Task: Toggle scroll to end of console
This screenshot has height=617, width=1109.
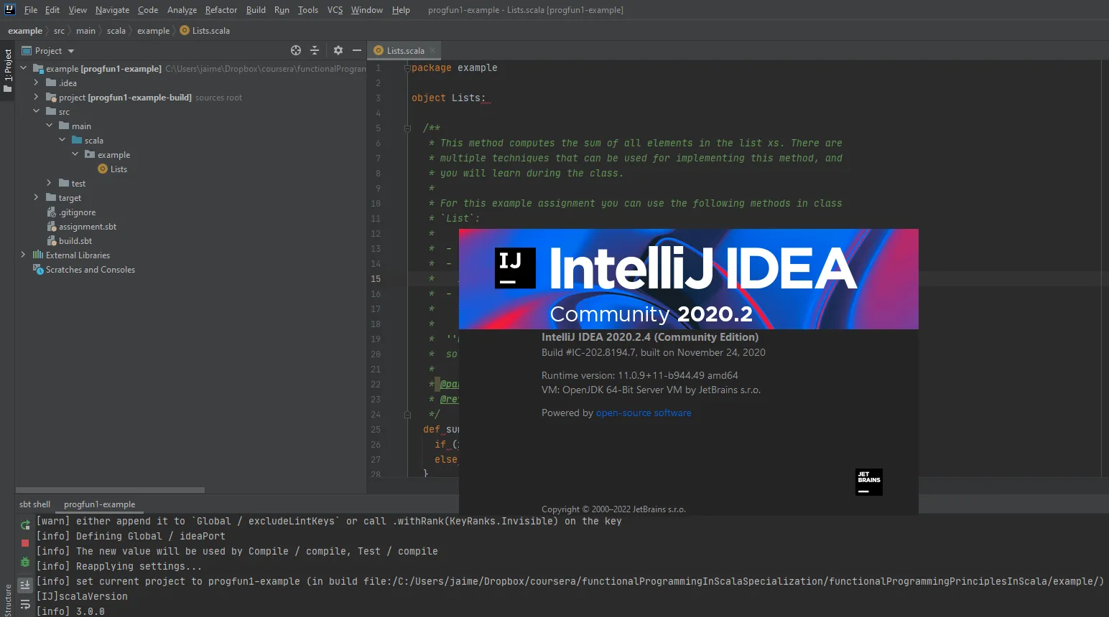Action: pyautogui.click(x=25, y=585)
